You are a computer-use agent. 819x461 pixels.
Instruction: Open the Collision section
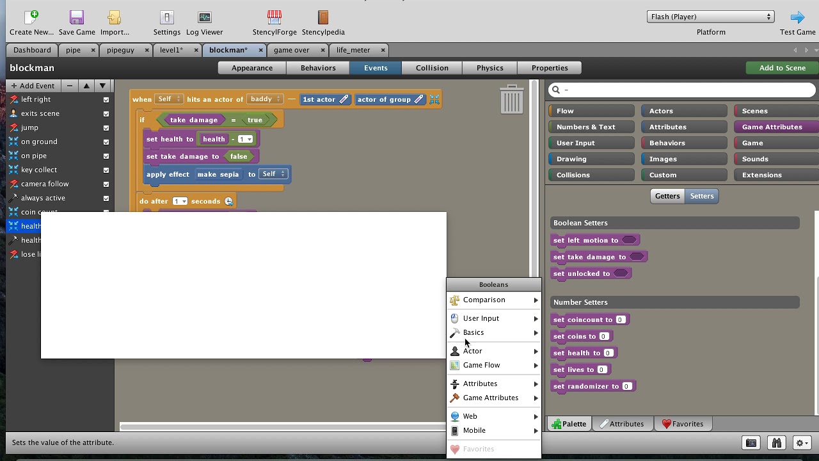click(x=432, y=68)
